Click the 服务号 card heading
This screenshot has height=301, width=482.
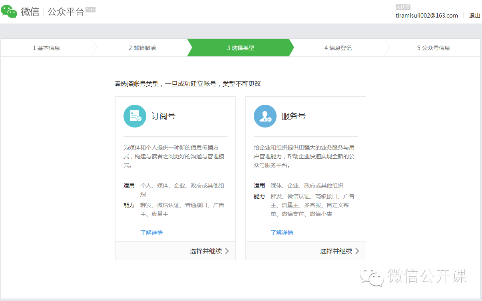(x=294, y=116)
